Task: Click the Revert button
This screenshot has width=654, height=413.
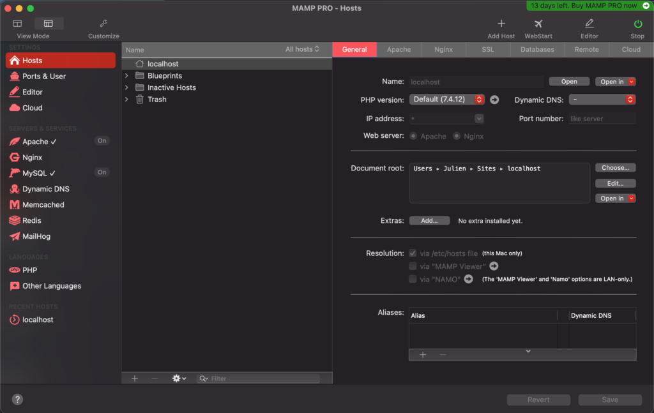Action: (x=538, y=400)
